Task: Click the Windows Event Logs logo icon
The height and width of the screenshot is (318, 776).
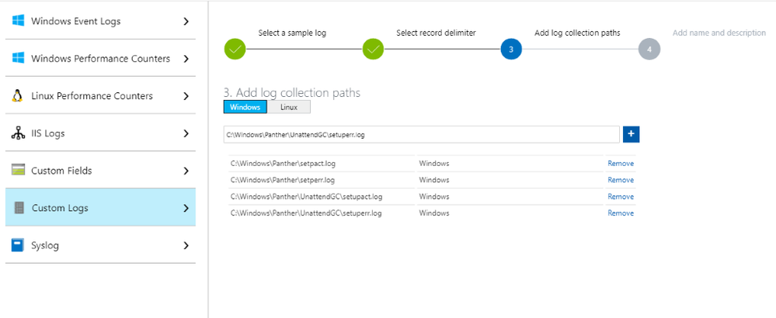Action: pos(19,21)
